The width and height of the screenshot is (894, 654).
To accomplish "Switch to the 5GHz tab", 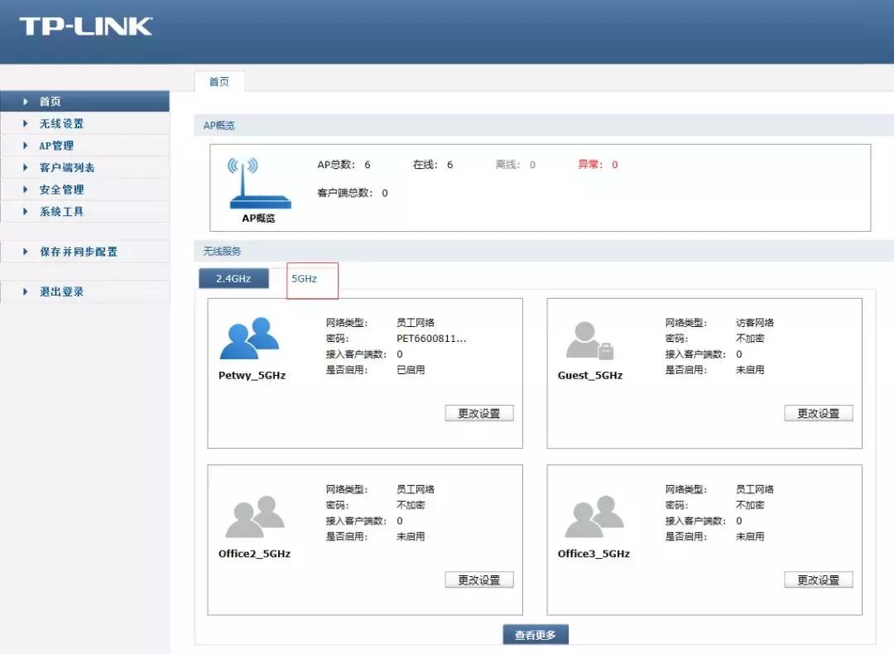I will [304, 279].
